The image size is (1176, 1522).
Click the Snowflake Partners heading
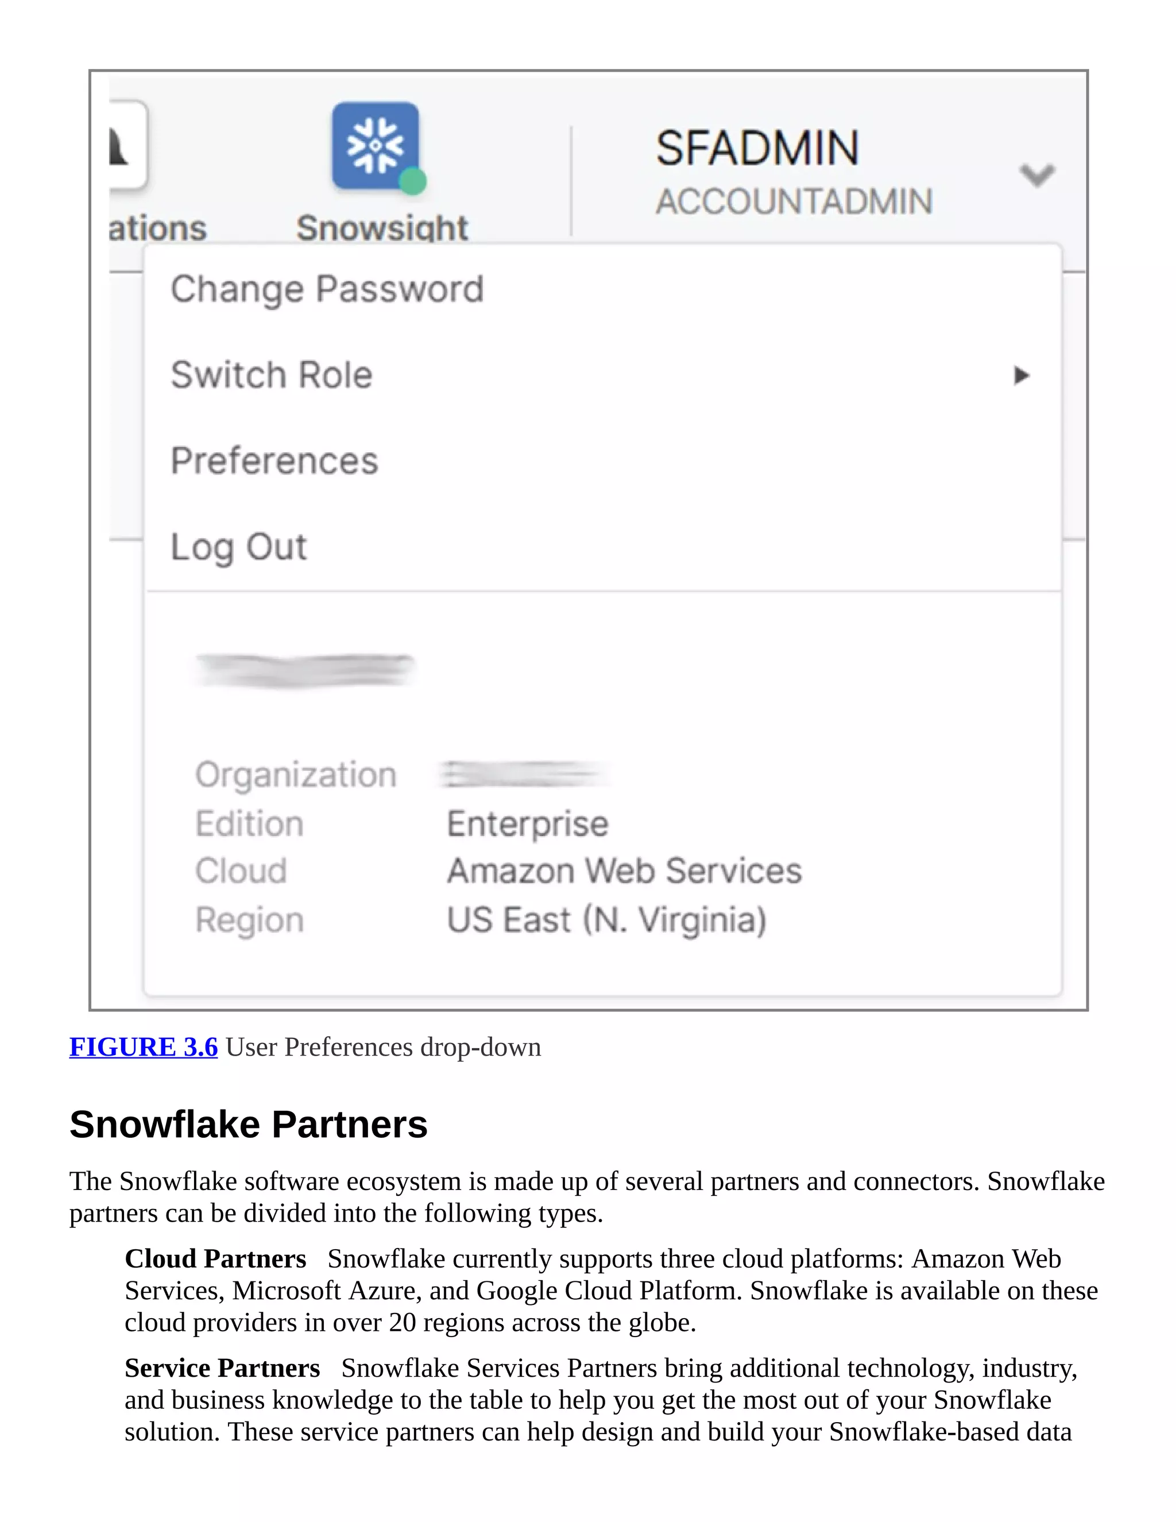248,1125
